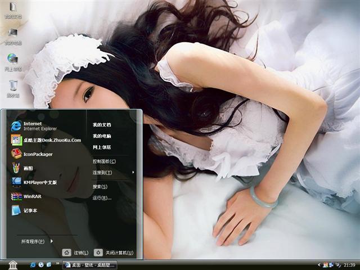Click 注销(L) log off button
Image resolution: width=360 pixels, height=270 pixels.
[75, 253]
